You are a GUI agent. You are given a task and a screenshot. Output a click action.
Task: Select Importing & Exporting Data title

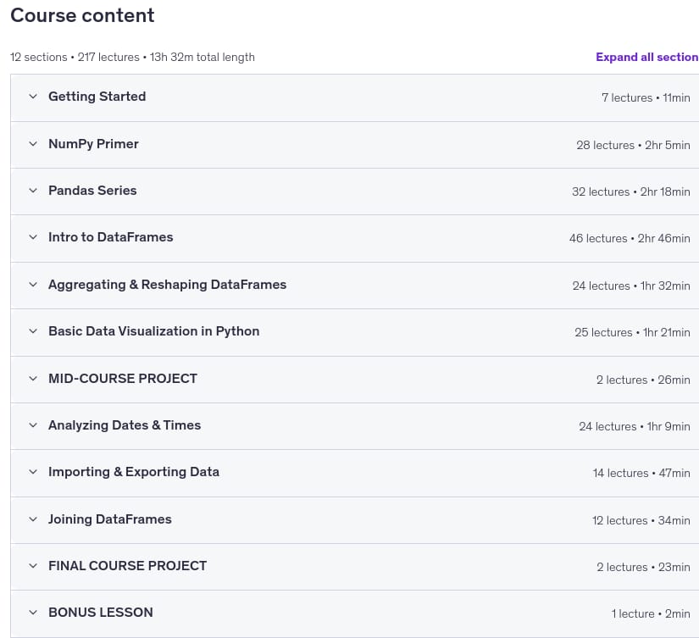pos(134,472)
